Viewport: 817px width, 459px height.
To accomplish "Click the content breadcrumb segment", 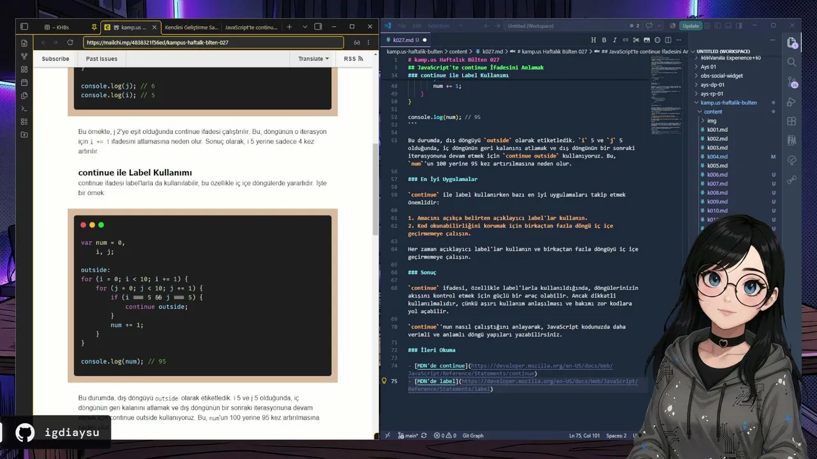I will click(x=458, y=51).
